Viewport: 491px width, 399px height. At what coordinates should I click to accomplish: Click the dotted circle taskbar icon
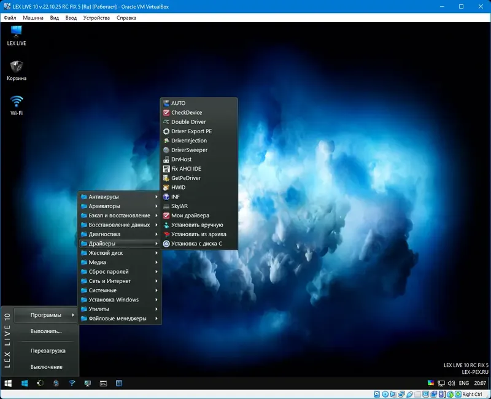point(40,383)
